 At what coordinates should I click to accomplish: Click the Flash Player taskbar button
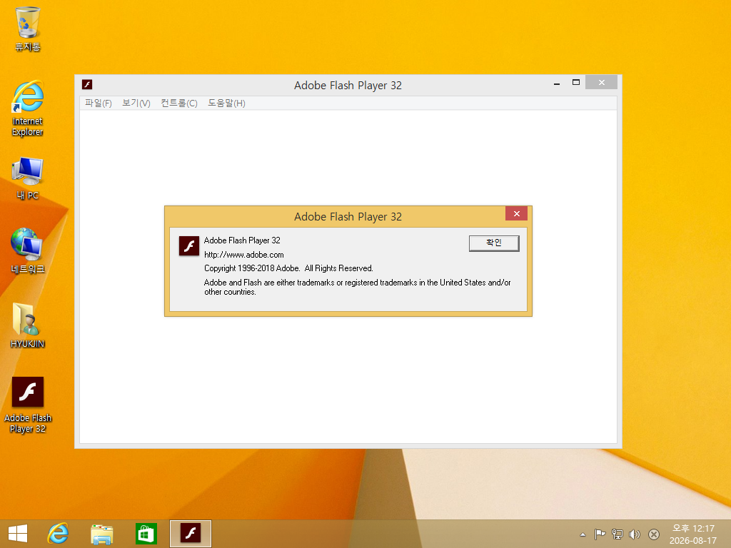tap(190, 534)
